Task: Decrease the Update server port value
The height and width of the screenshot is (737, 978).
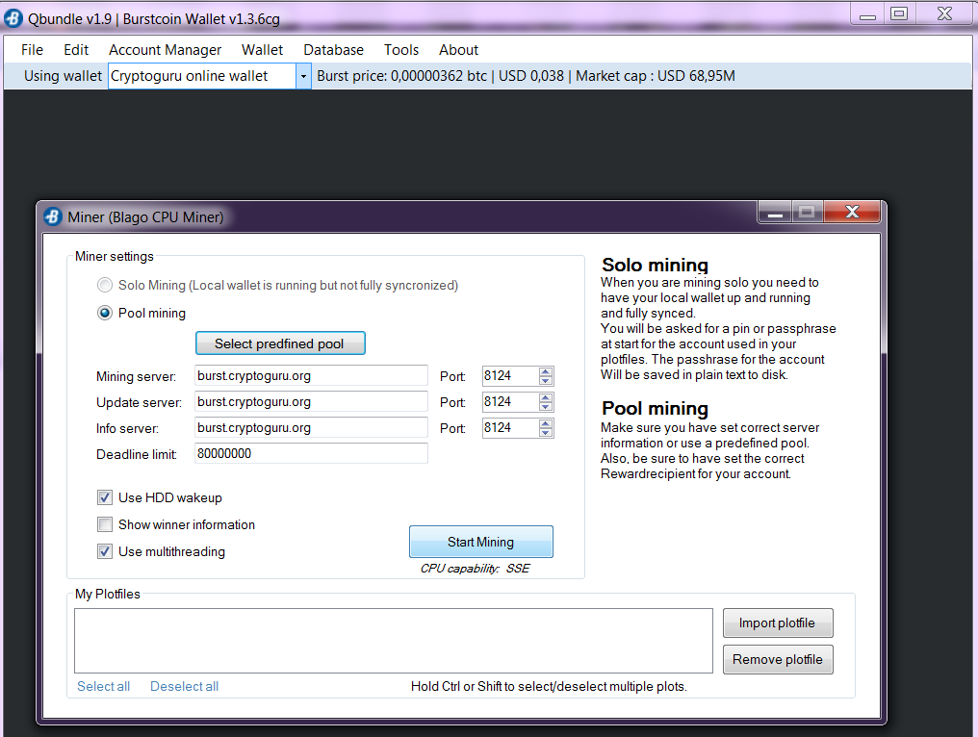Action: pyautogui.click(x=546, y=407)
